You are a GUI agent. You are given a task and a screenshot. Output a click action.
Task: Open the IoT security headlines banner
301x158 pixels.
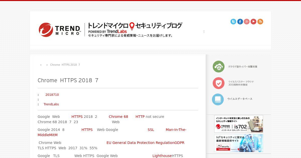click(239, 143)
